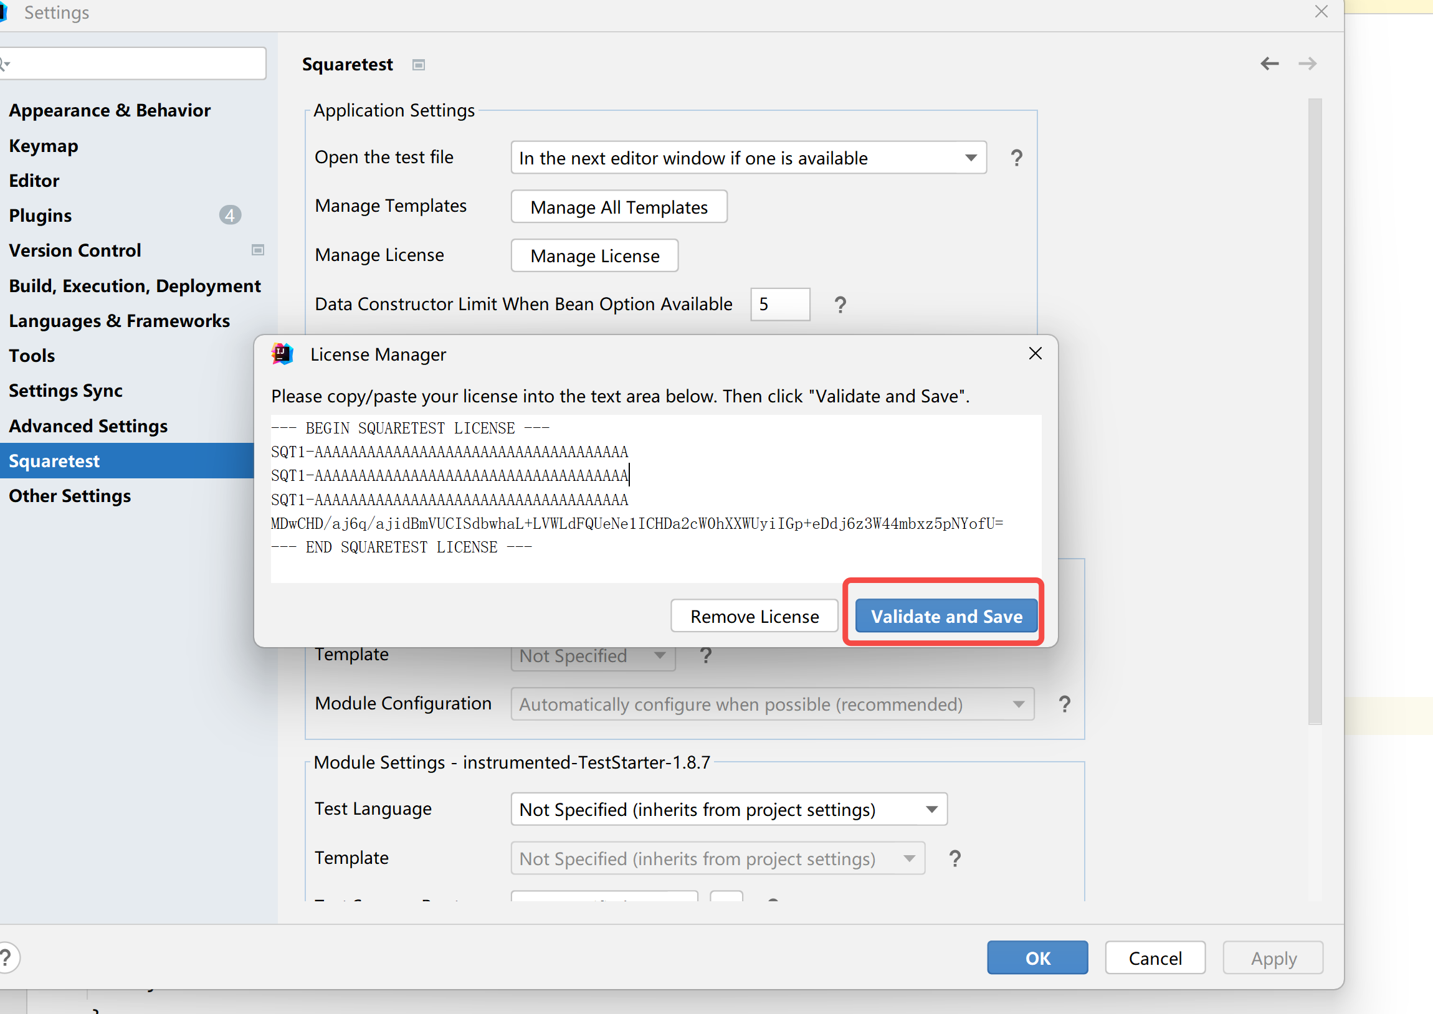Select Editor in settings sidebar
This screenshot has height=1014, width=1433.
(x=34, y=181)
